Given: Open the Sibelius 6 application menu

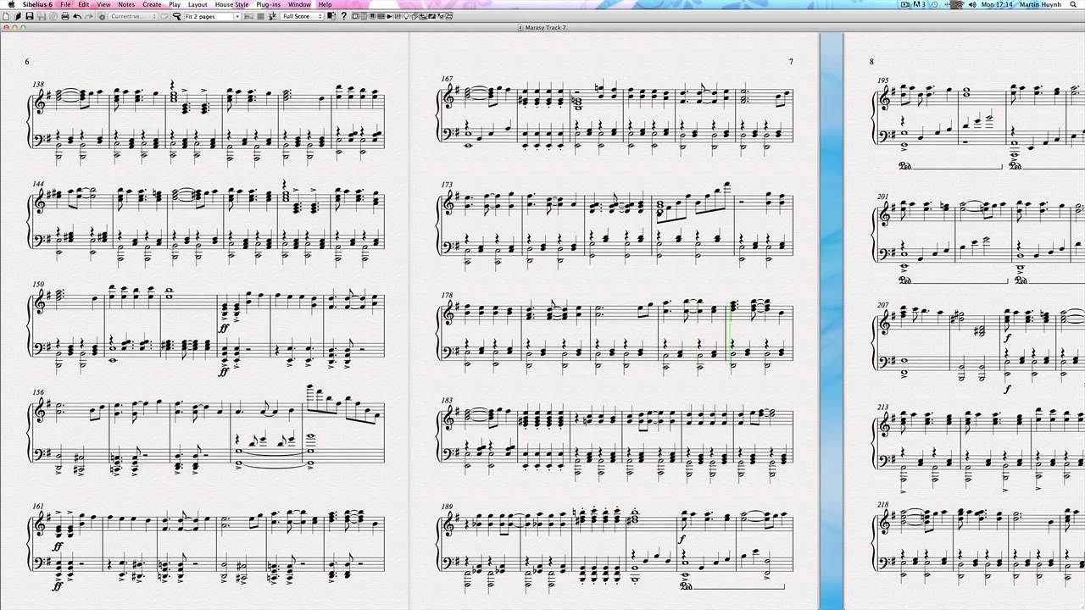Looking at the screenshot, I should (39, 4).
